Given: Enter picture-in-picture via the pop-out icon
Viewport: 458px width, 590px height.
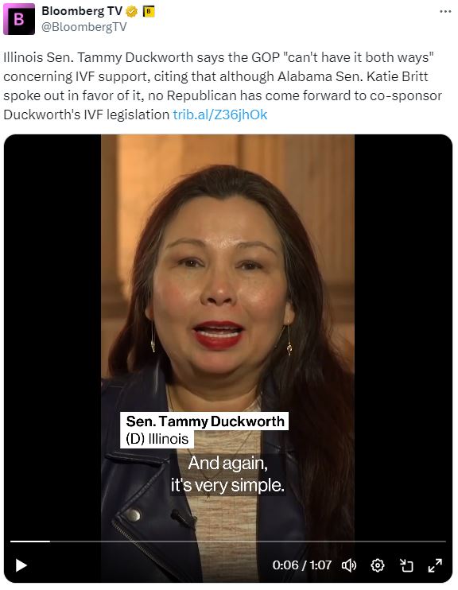Looking at the screenshot, I should pyautogui.click(x=406, y=565).
